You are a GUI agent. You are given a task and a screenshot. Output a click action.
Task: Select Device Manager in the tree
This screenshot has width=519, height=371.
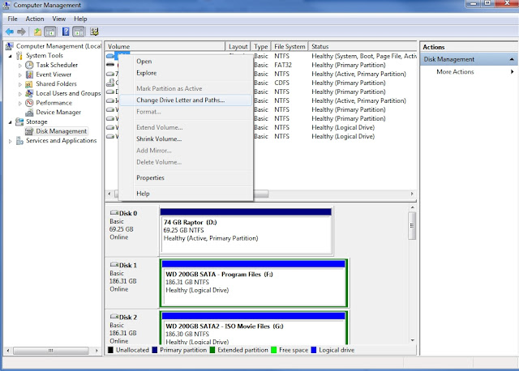tap(58, 113)
